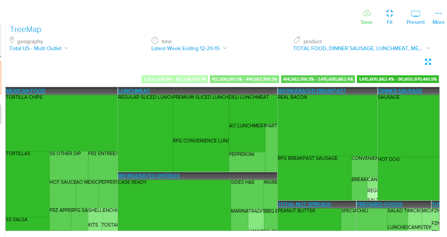Image resolution: width=447 pixels, height=237 pixels.
Task: Click the Save cloud icon
Action: click(x=366, y=14)
